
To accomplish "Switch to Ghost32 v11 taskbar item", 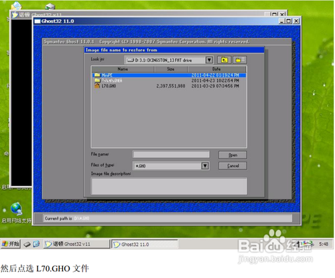I will pyautogui.click(x=76, y=244).
